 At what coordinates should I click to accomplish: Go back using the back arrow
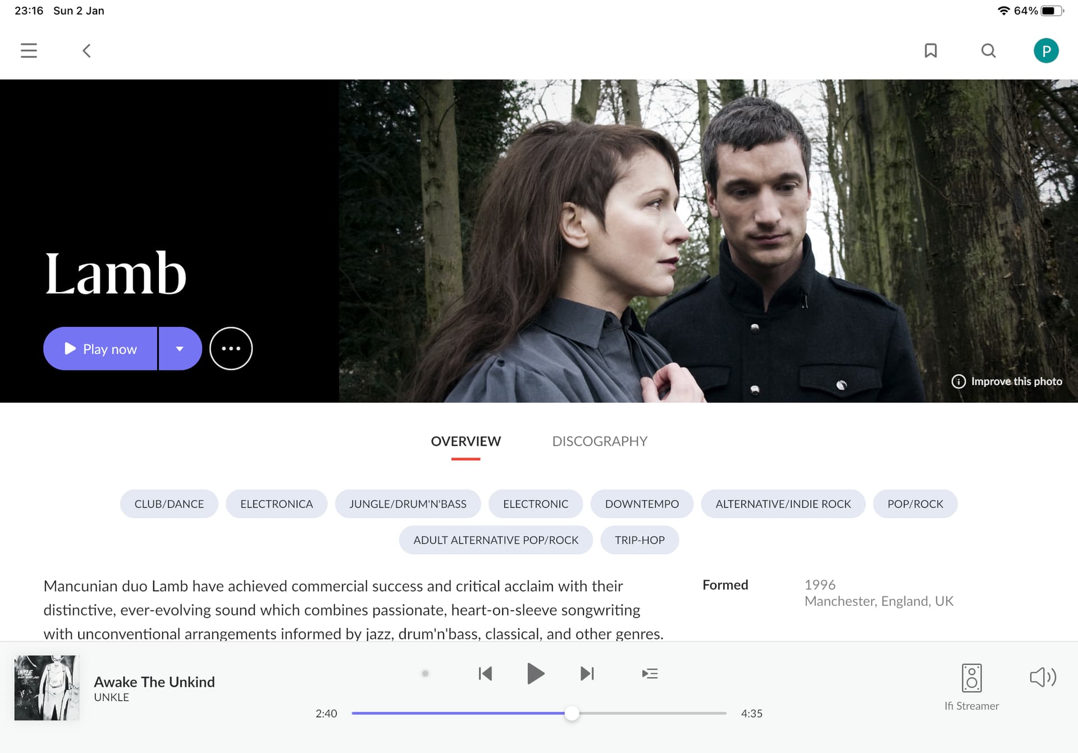click(x=86, y=51)
